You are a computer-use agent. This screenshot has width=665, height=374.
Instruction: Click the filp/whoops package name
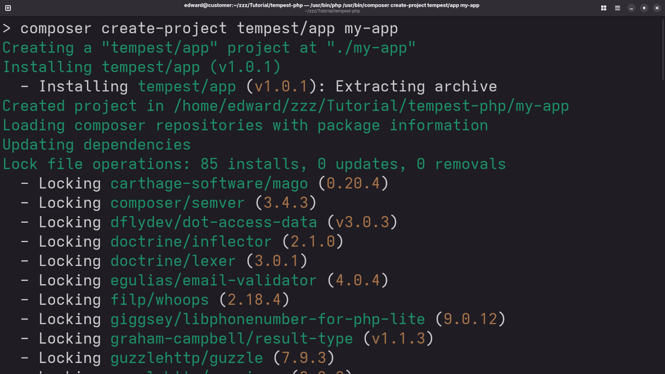coord(159,300)
